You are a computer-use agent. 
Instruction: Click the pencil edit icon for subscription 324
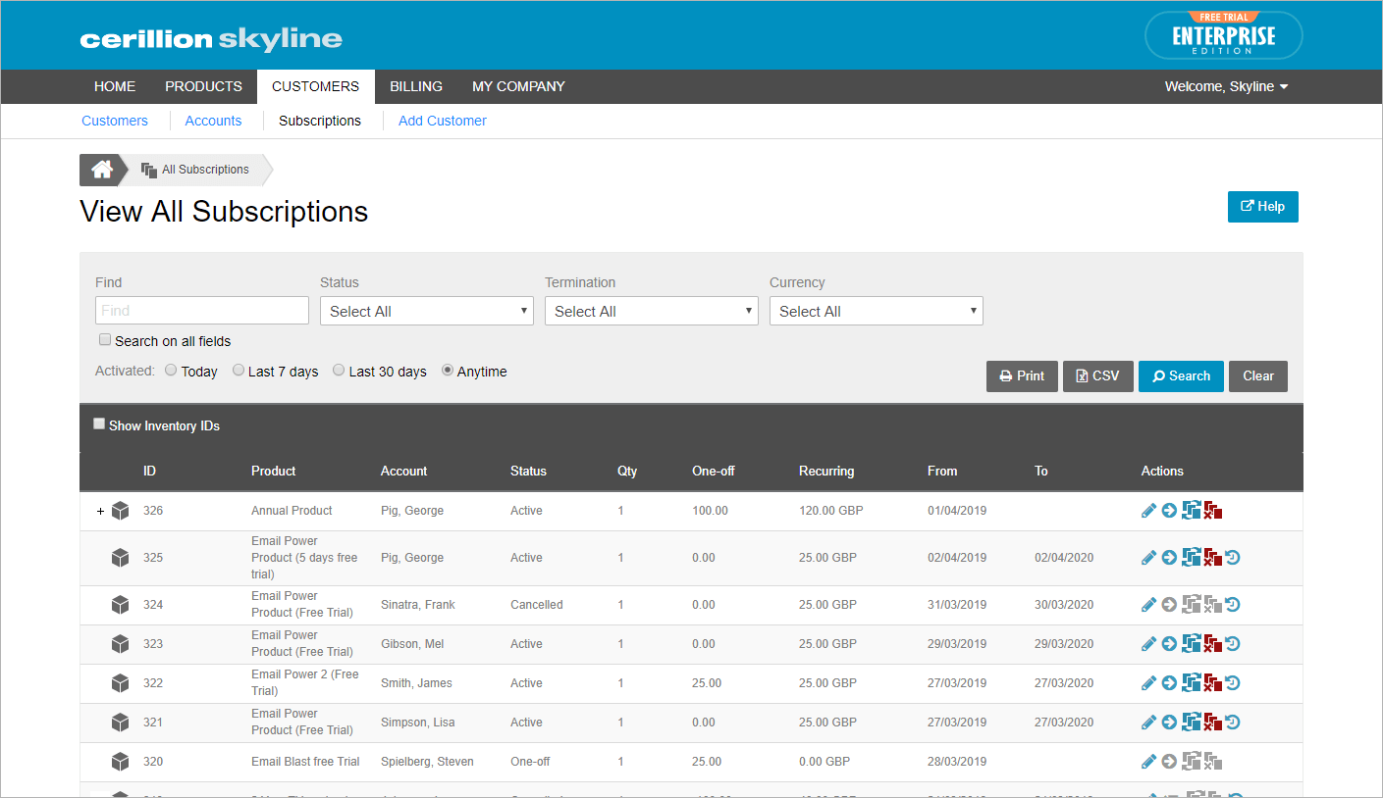click(1149, 605)
